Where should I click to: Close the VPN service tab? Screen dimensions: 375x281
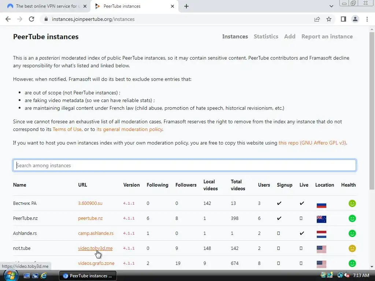point(85,6)
